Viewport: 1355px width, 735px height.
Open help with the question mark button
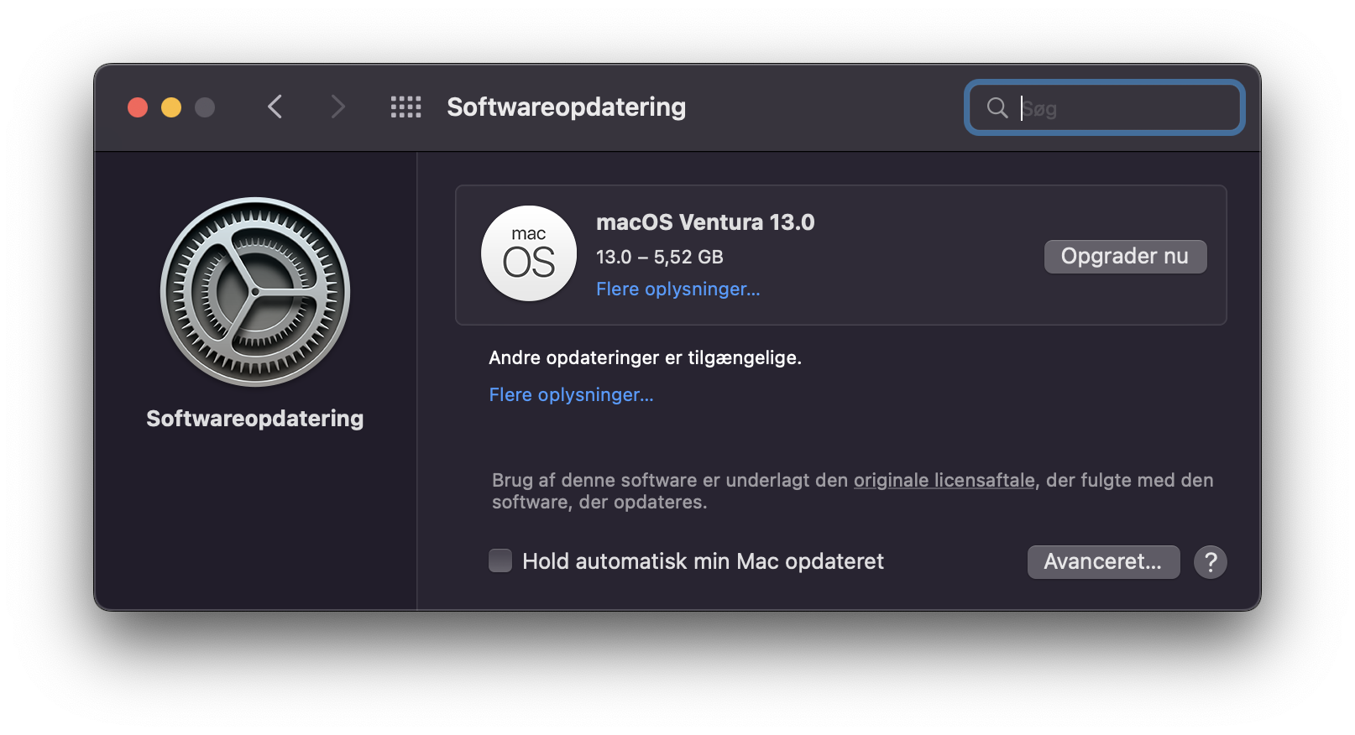(1211, 562)
